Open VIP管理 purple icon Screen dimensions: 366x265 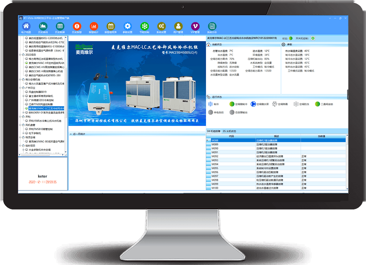click(195, 26)
